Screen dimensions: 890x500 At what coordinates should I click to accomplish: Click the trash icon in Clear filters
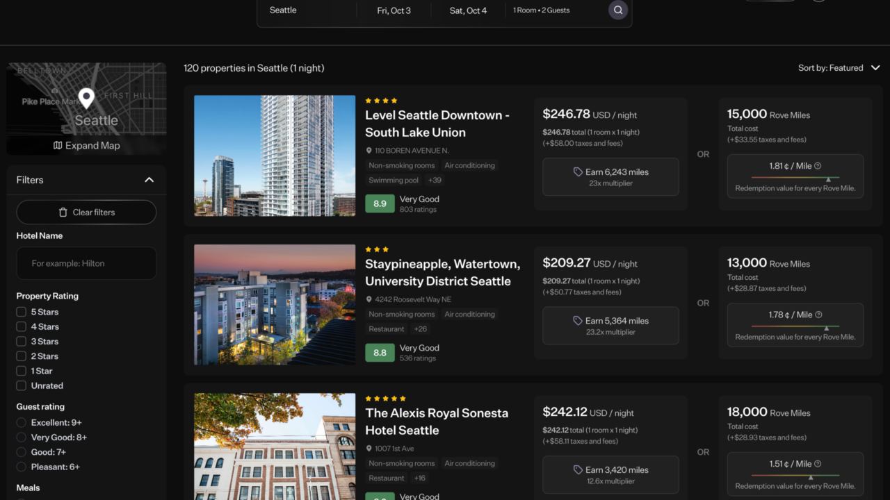pyautogui.click(x=63, y=212)
